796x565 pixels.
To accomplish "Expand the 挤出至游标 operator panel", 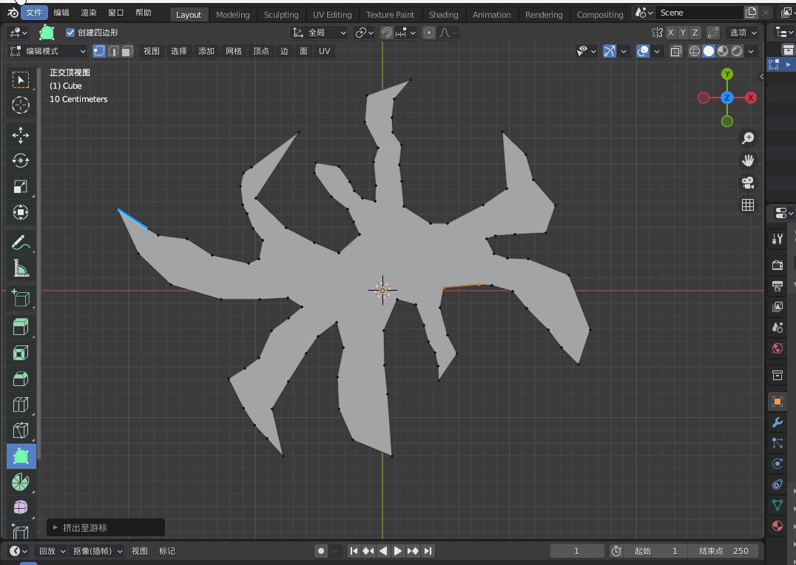I will click(x=106, y=528).
